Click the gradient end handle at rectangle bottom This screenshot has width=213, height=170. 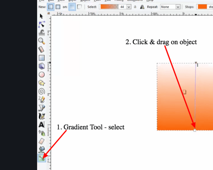tap(195, 130)
